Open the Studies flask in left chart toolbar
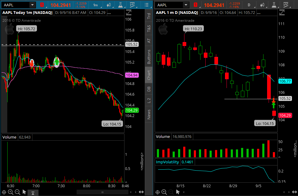 pos(121,5)
